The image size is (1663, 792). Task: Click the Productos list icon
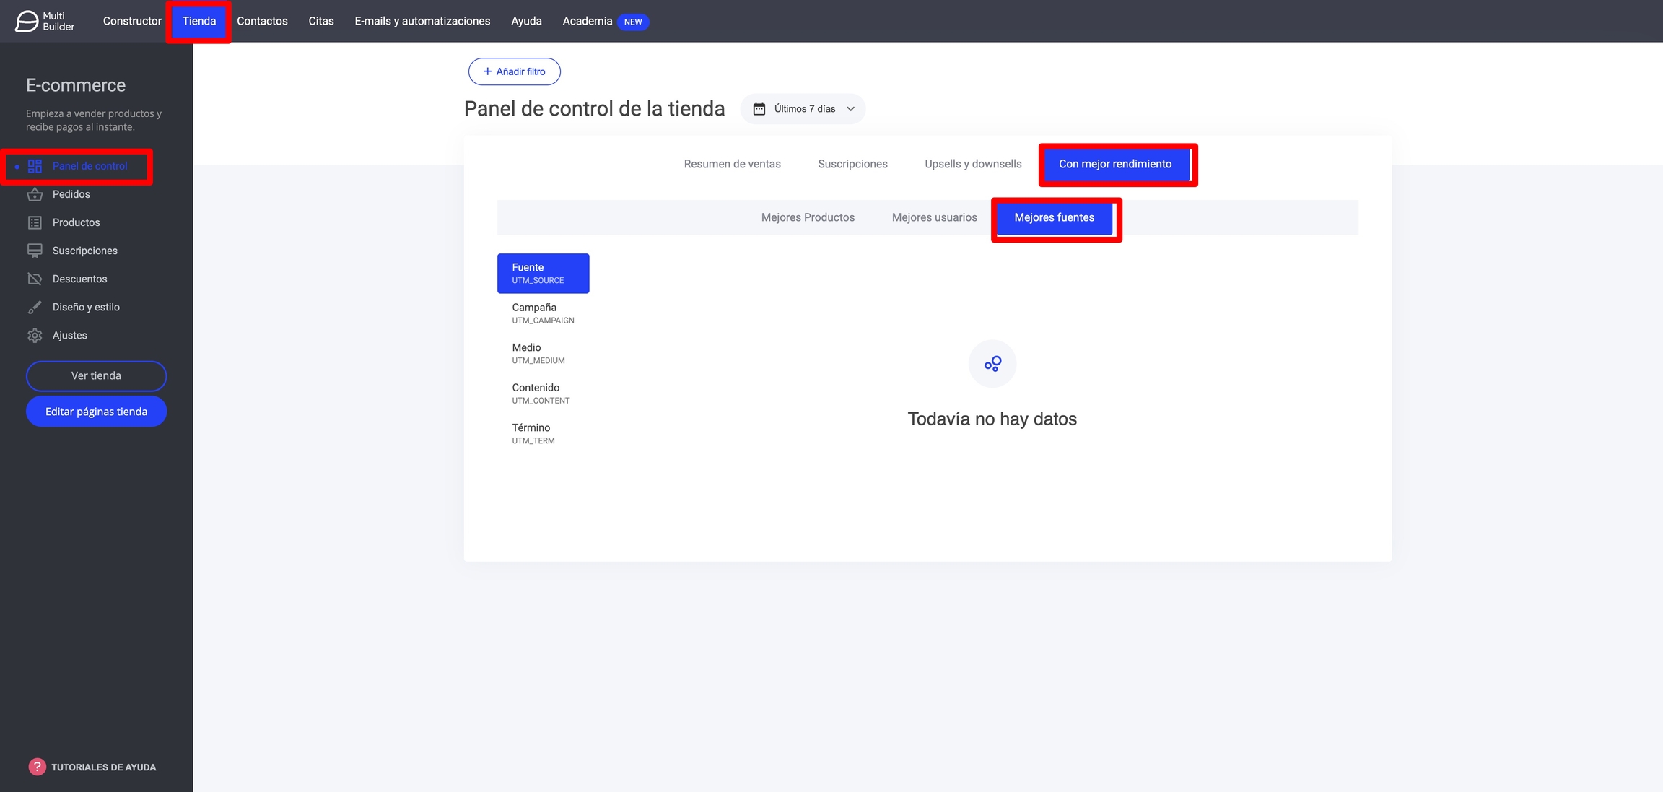(35, 222)
